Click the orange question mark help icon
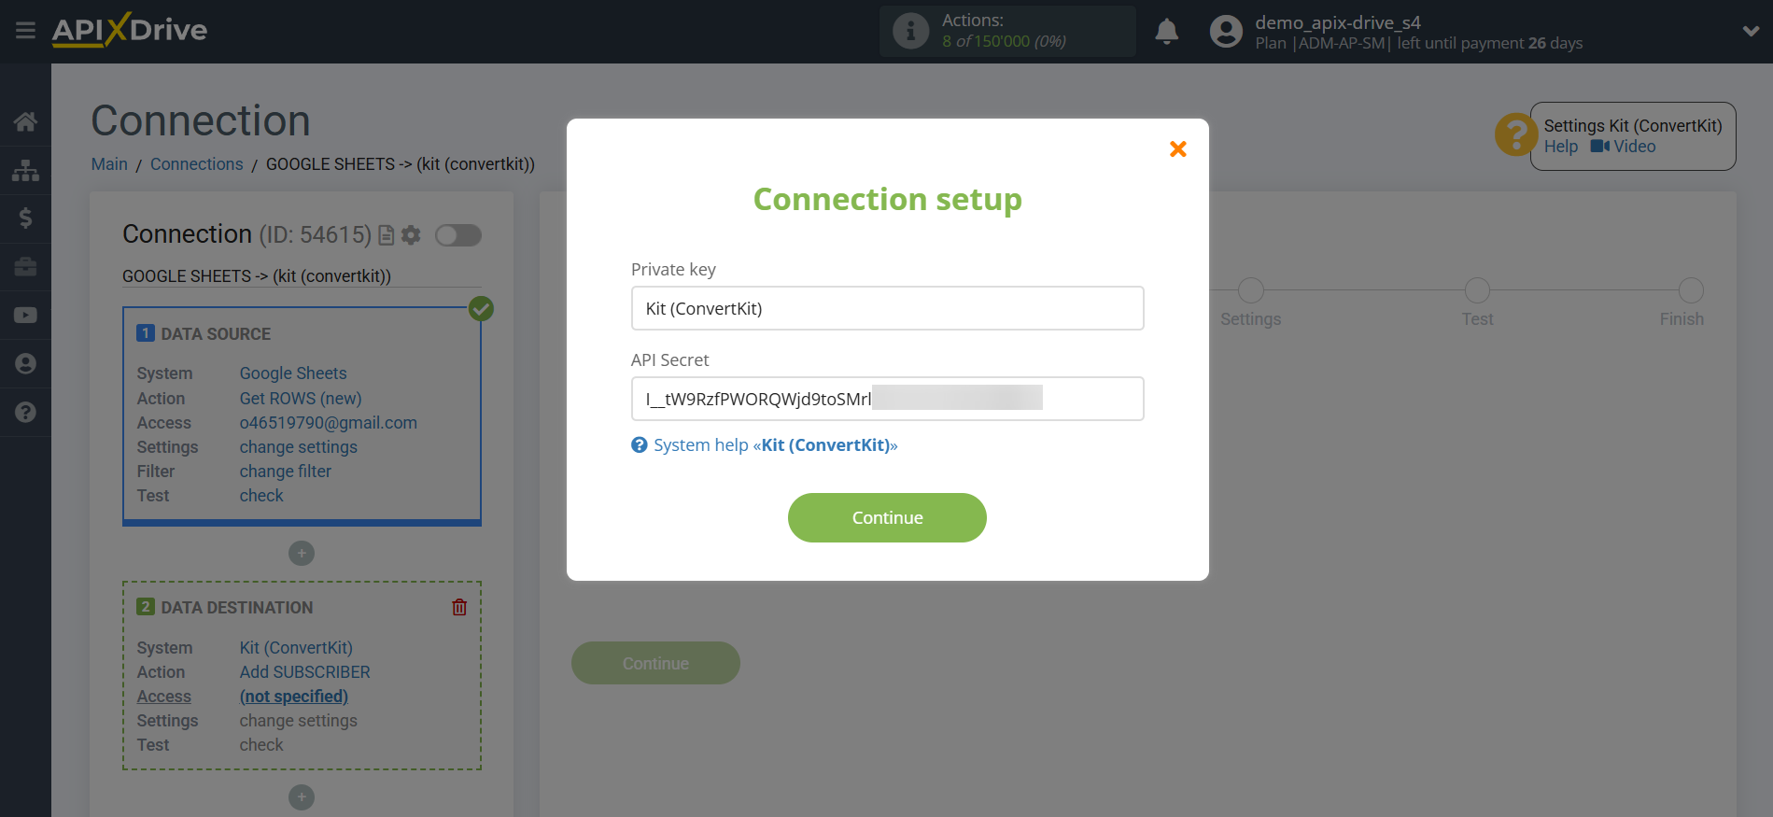Screen dimensions: 1773x817 click(1515, 135)
